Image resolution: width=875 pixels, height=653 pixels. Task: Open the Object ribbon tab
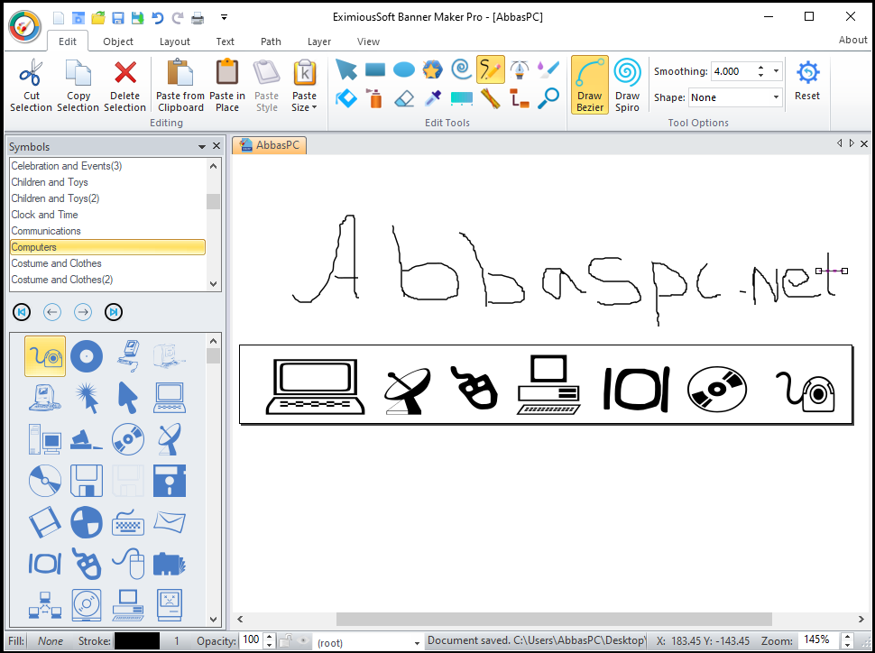(118, 41)
